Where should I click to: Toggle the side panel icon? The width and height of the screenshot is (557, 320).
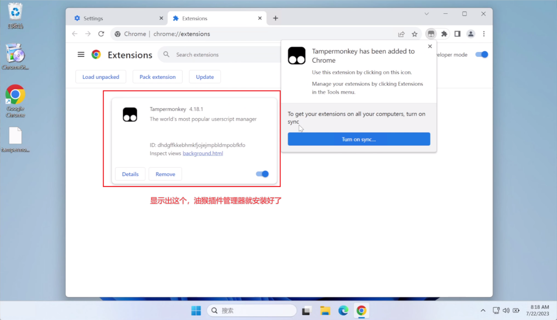[458, 34]
